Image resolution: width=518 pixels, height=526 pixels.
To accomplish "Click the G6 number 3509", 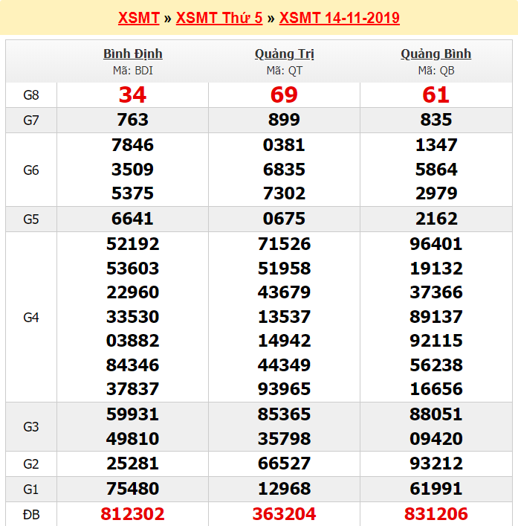I will (133, 170).
